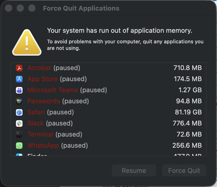Select the Terminal paused entry
Image resolution: width=217 pixels, height=187 pixels.
pos(101,134)
